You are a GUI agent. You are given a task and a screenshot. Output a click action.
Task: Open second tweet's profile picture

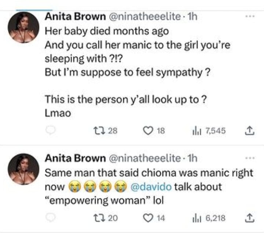pos(23,169)
